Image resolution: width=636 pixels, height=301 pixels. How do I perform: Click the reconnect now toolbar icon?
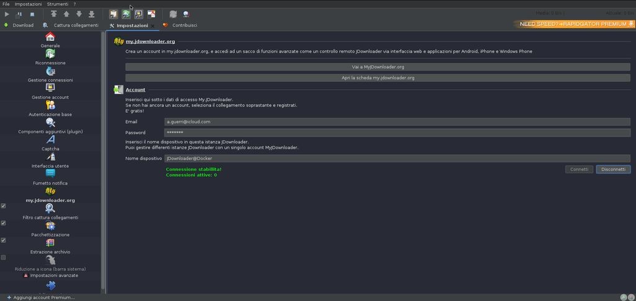point(173,14)
